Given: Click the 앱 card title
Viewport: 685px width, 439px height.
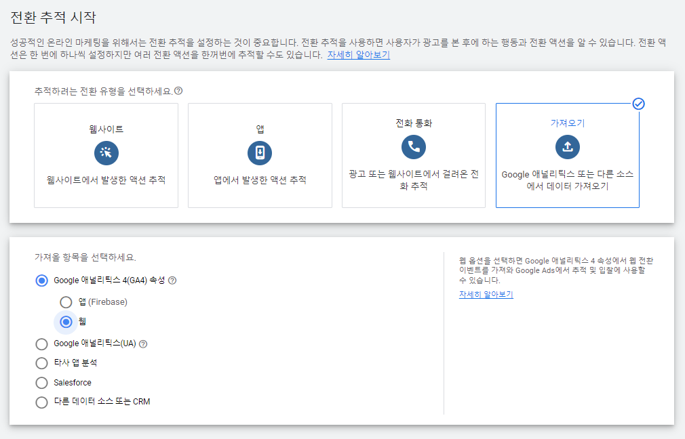Looking at the screenshot, I should tap(260, 129).
